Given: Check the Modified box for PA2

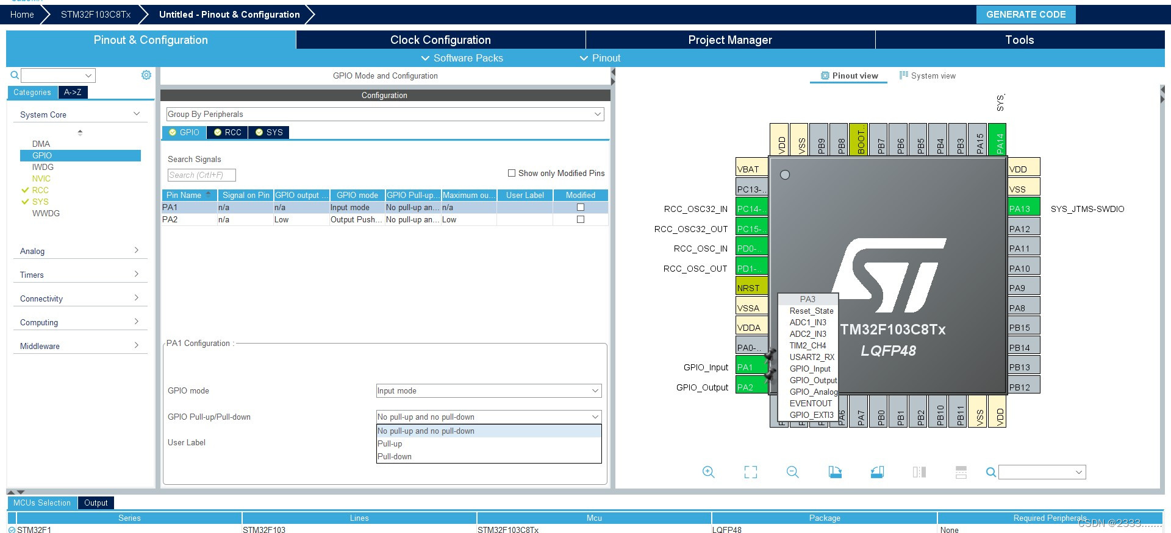Looking at the screenshot, I should point(581,219).
